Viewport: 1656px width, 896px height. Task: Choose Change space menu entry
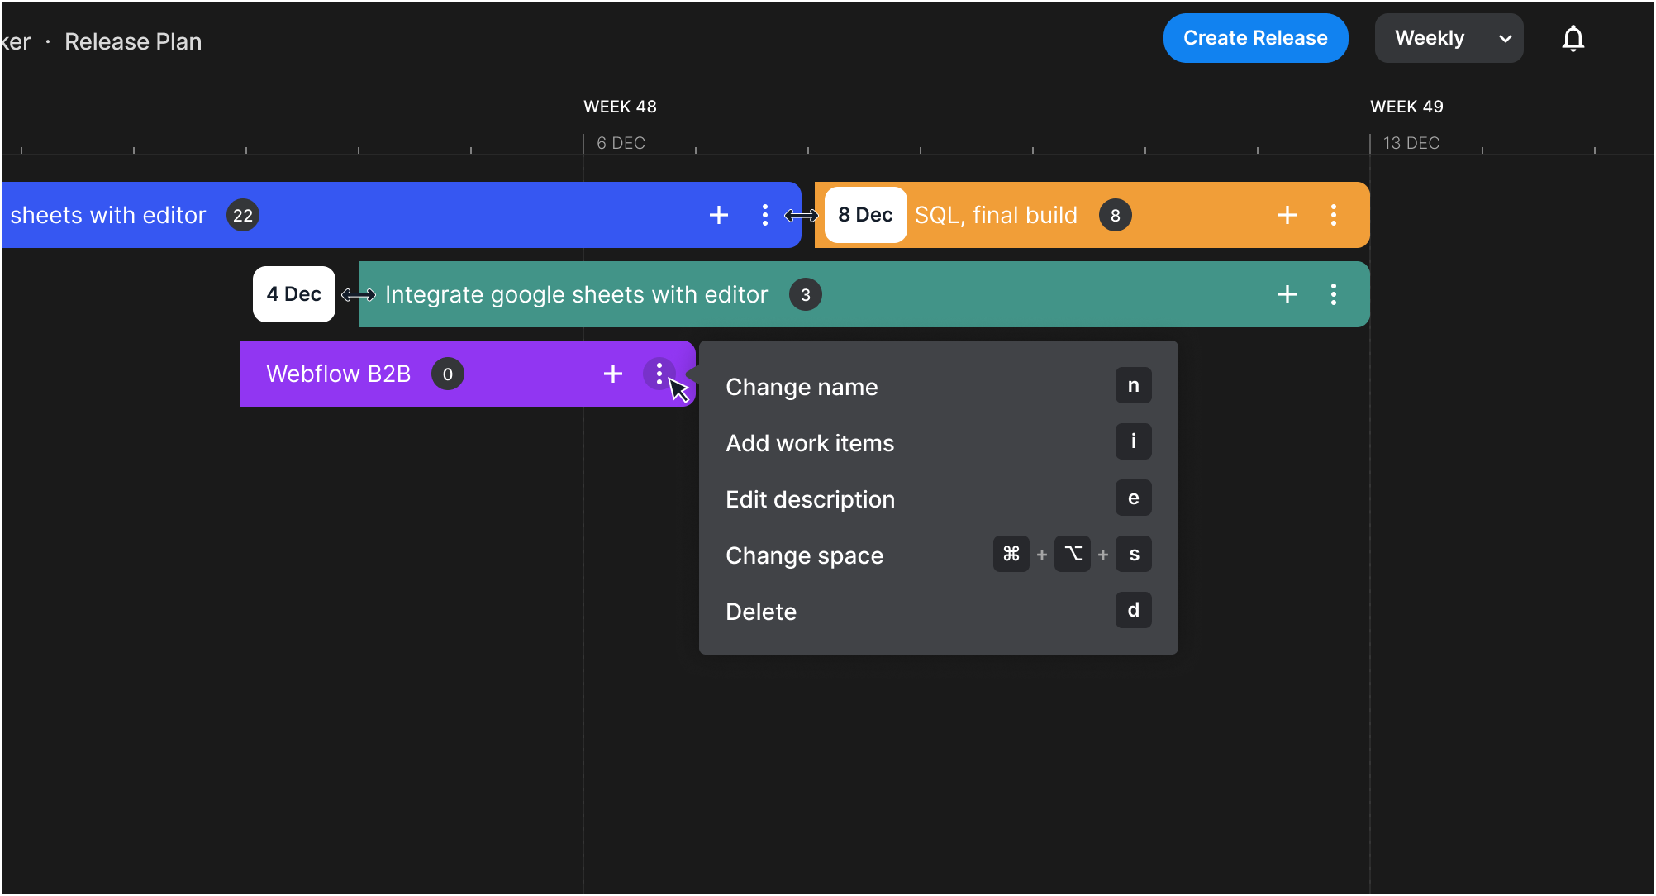804,555
